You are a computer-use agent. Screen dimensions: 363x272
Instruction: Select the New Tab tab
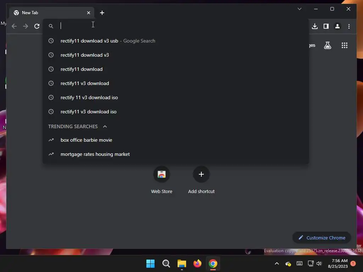coord(52,13)
